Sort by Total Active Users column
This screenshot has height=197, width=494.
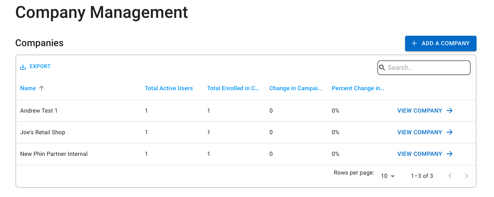tap(169, 88)
